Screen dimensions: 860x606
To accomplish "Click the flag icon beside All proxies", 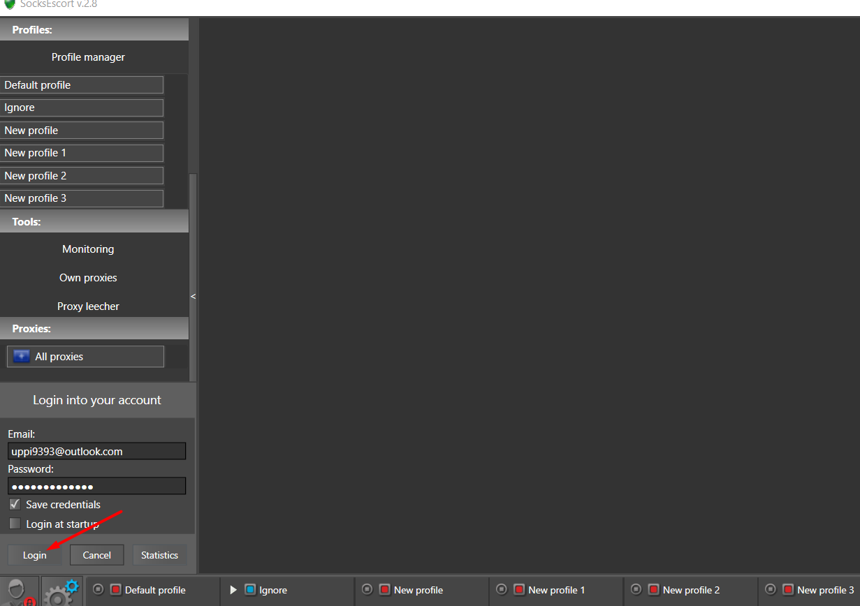I will click(22, 357).
